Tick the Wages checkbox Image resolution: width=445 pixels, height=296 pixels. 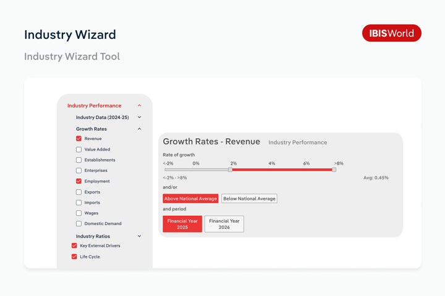[x=78, y=213]
